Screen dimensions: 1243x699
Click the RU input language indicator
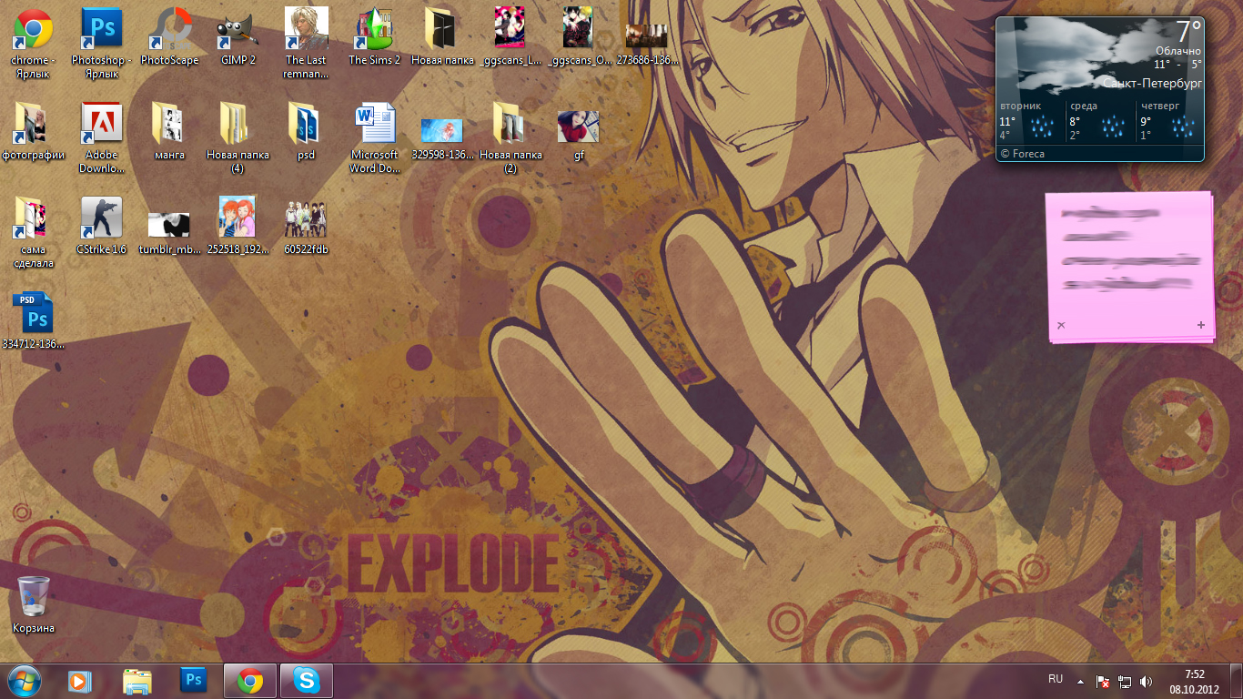pyautogui.click(x=1056, y=679)
